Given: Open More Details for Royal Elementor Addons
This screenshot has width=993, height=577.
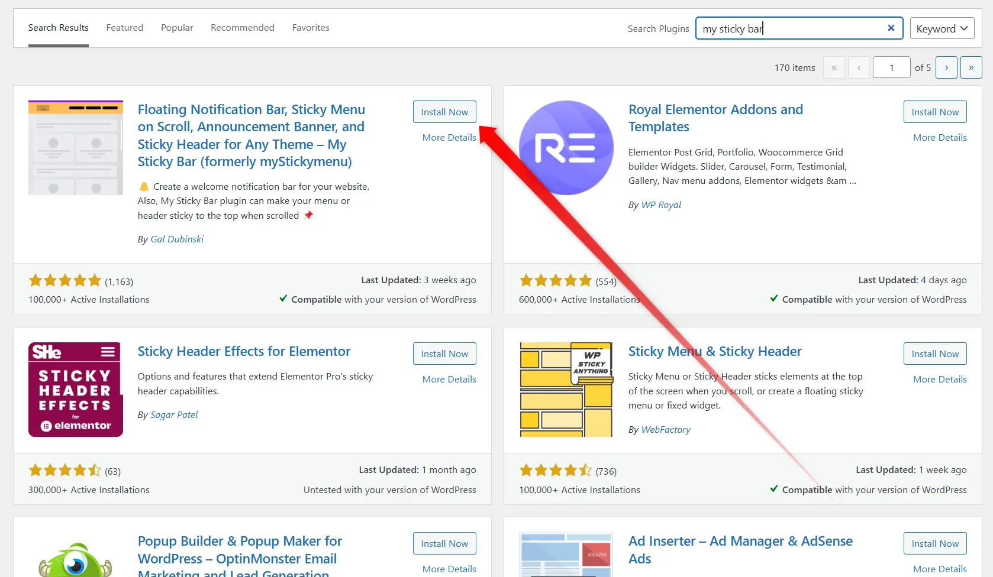Looking at the screenshot, I should [x=939, y=137].
